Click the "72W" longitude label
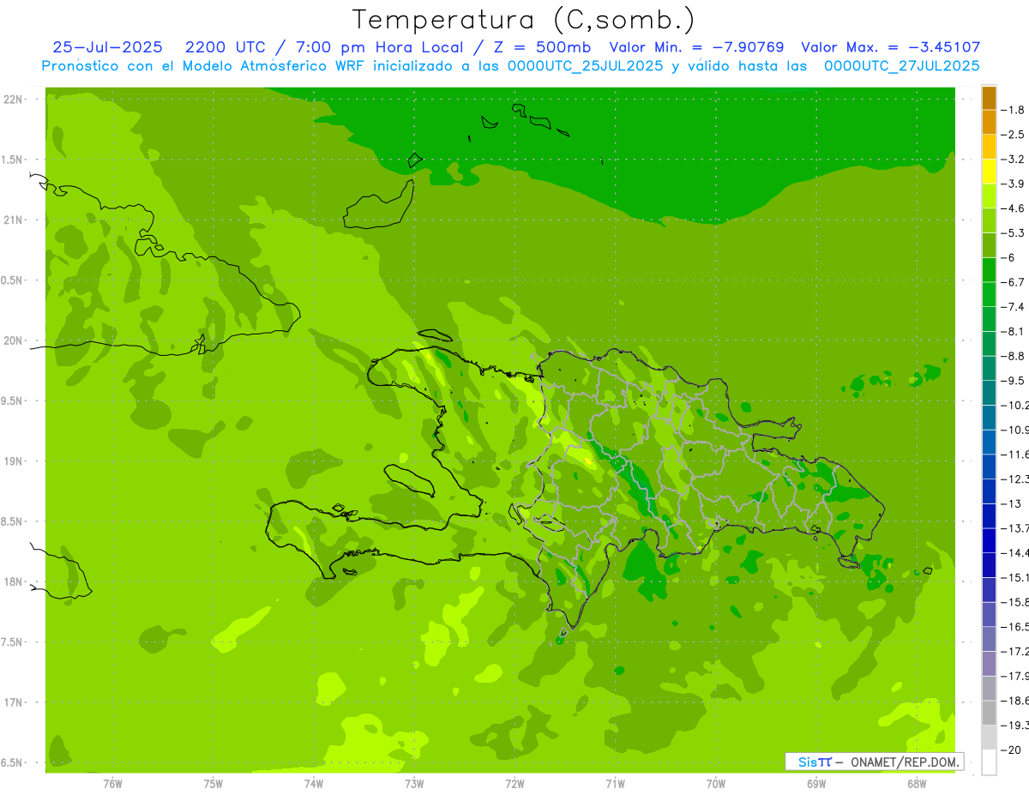1029x795 pixels. (x=514, y=783)
